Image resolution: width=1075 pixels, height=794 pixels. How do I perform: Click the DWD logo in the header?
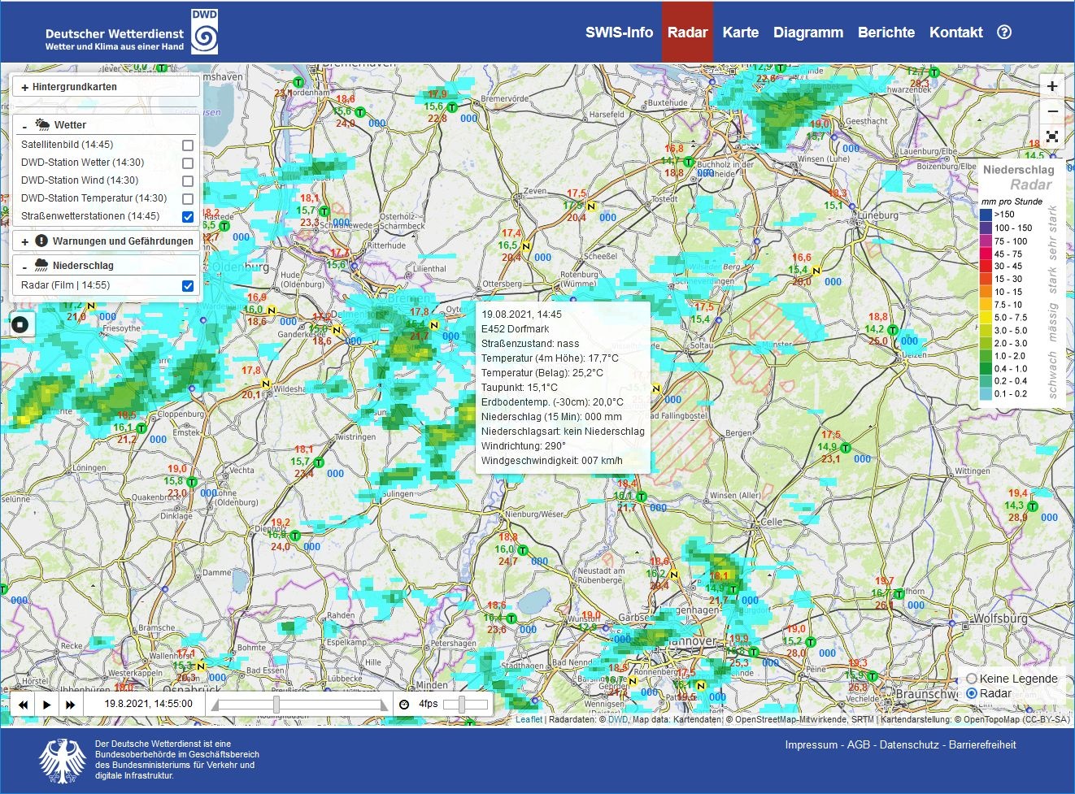point(204,33)
